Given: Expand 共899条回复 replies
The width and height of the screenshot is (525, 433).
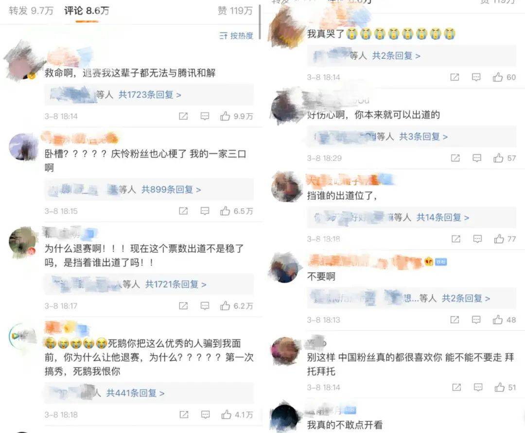Looking at the screenshot, I should coord(171,190).
